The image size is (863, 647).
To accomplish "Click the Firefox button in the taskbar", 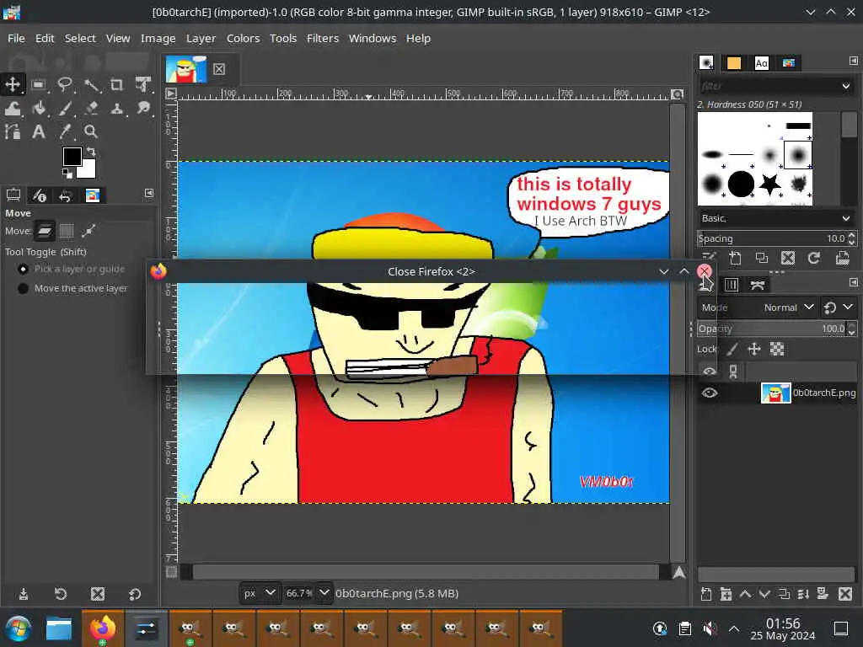I will (x=103, y=628).
